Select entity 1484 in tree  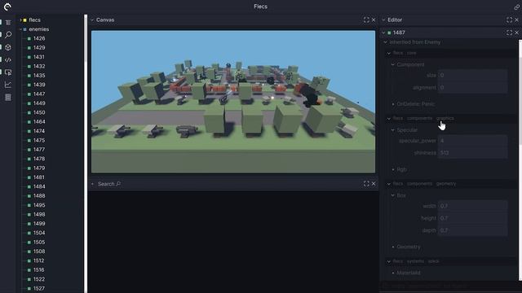39,186
